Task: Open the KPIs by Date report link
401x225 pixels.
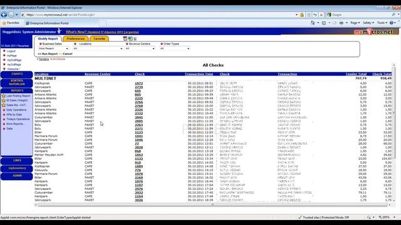Action: pyautogui.click(x=14, y=114)
